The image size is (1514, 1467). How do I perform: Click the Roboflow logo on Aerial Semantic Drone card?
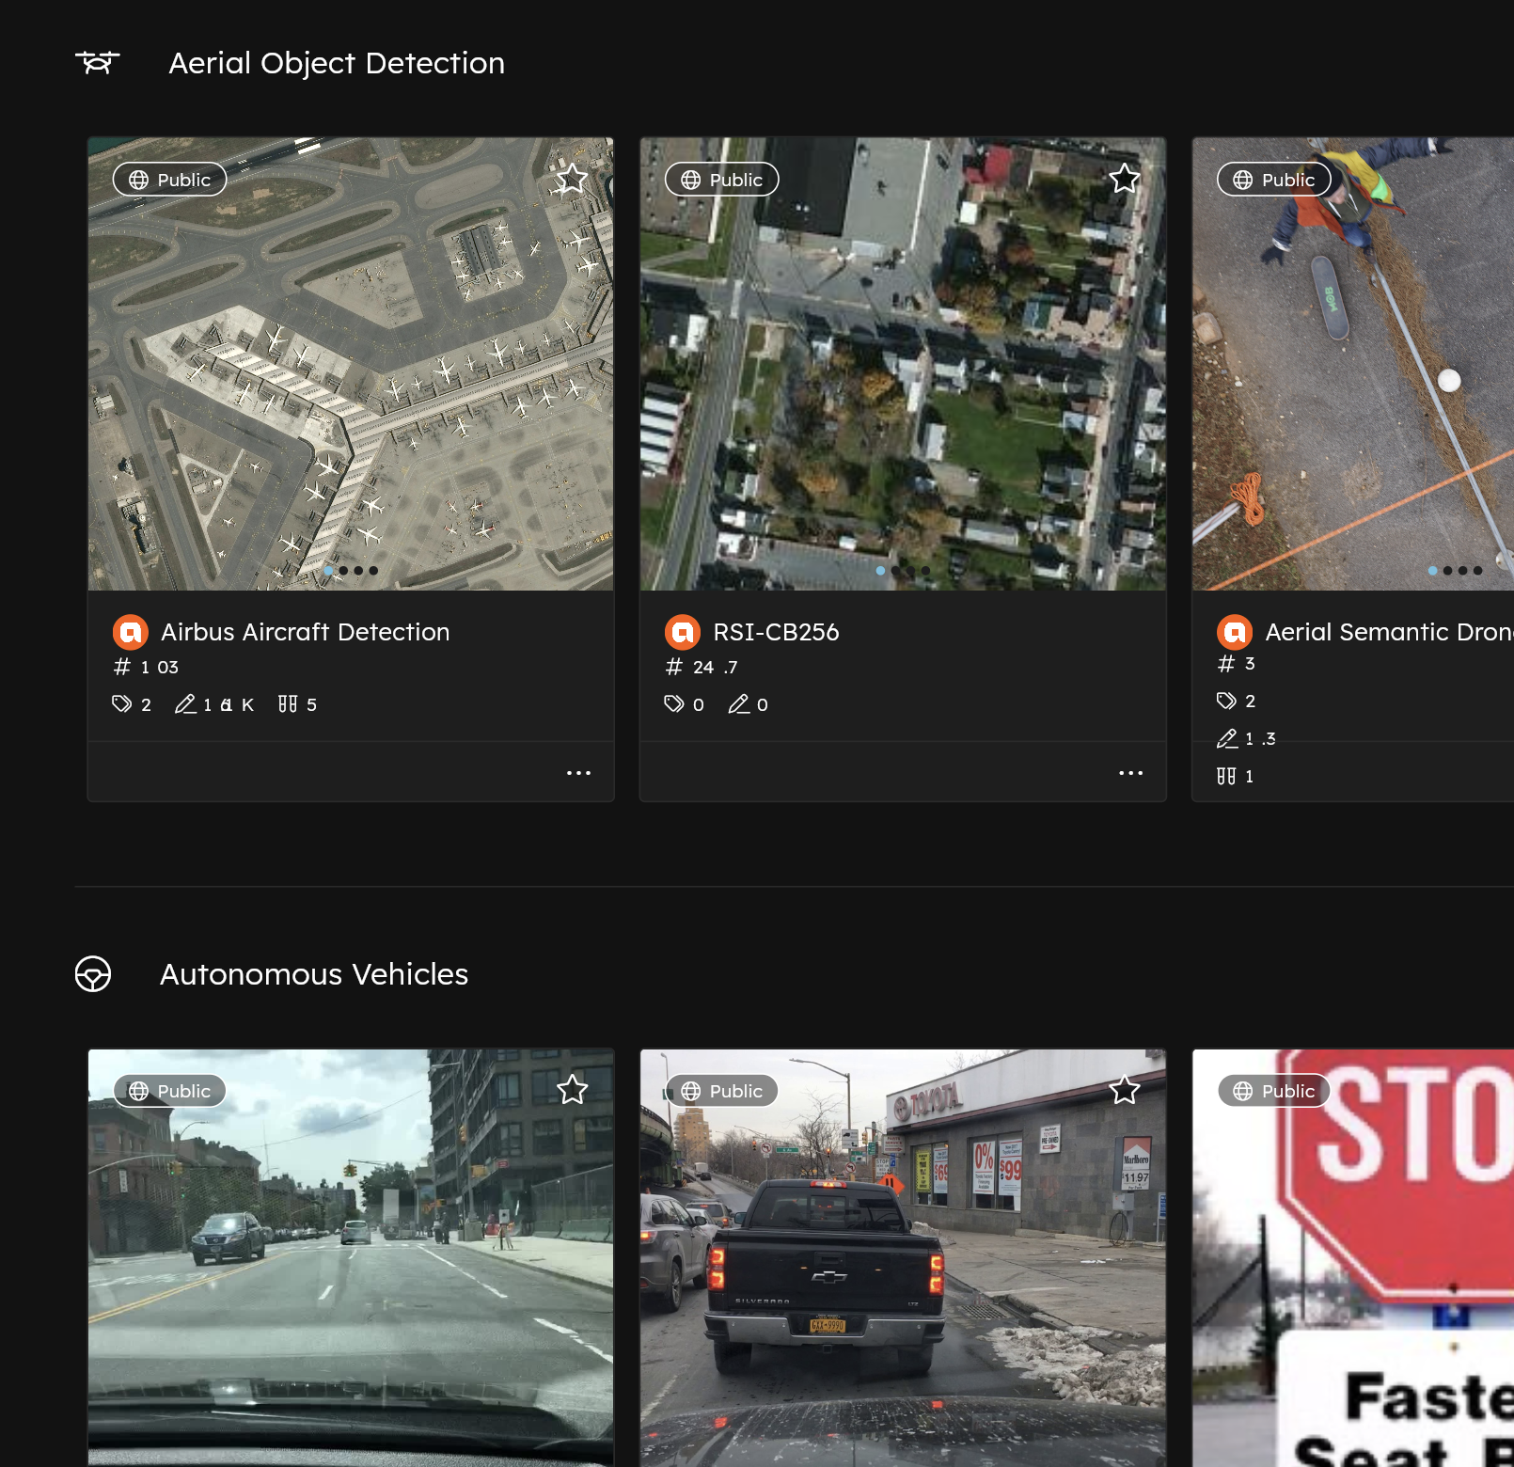click(1237, 632)
